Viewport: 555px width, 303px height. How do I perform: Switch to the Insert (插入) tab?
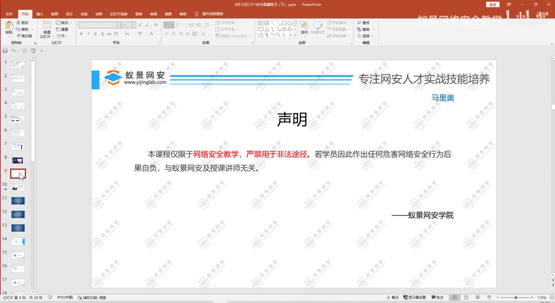(39, 14)
